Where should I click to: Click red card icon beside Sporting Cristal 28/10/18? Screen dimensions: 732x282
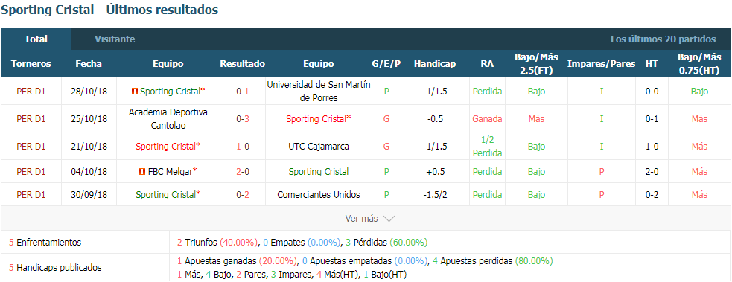point(135,92)
